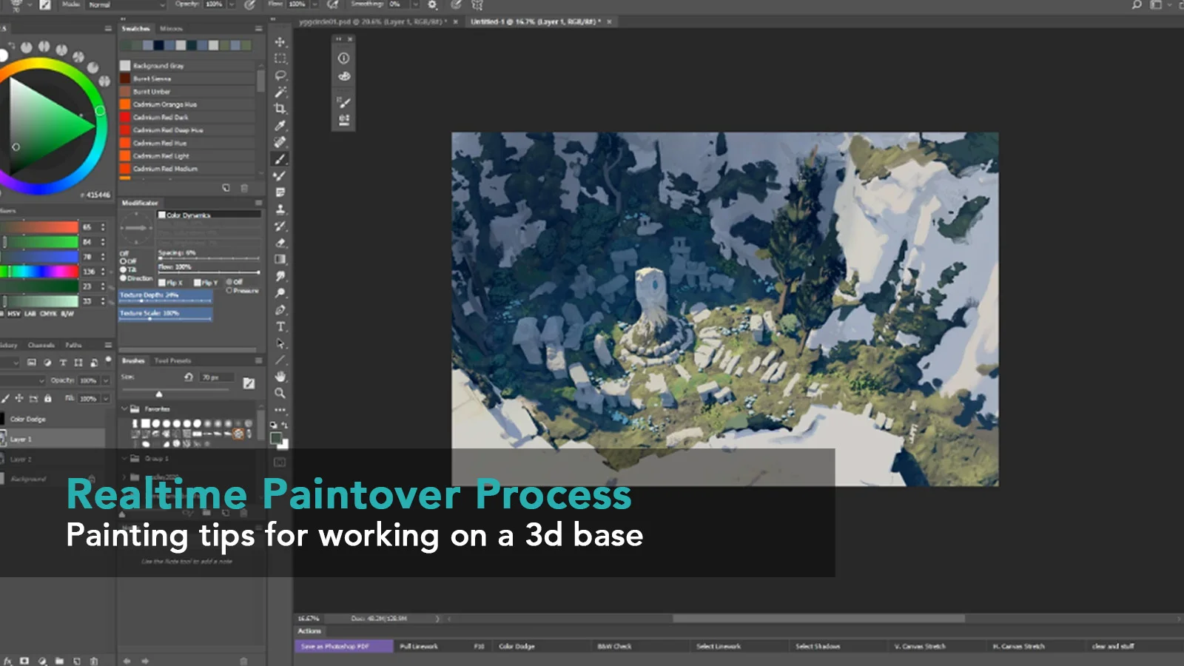Image resolution: width=1184 pixels, height=666 pixels.
Task: Select Layer 2 in the Layers panel
Action: pyautogui.click(x=30, y=458)
